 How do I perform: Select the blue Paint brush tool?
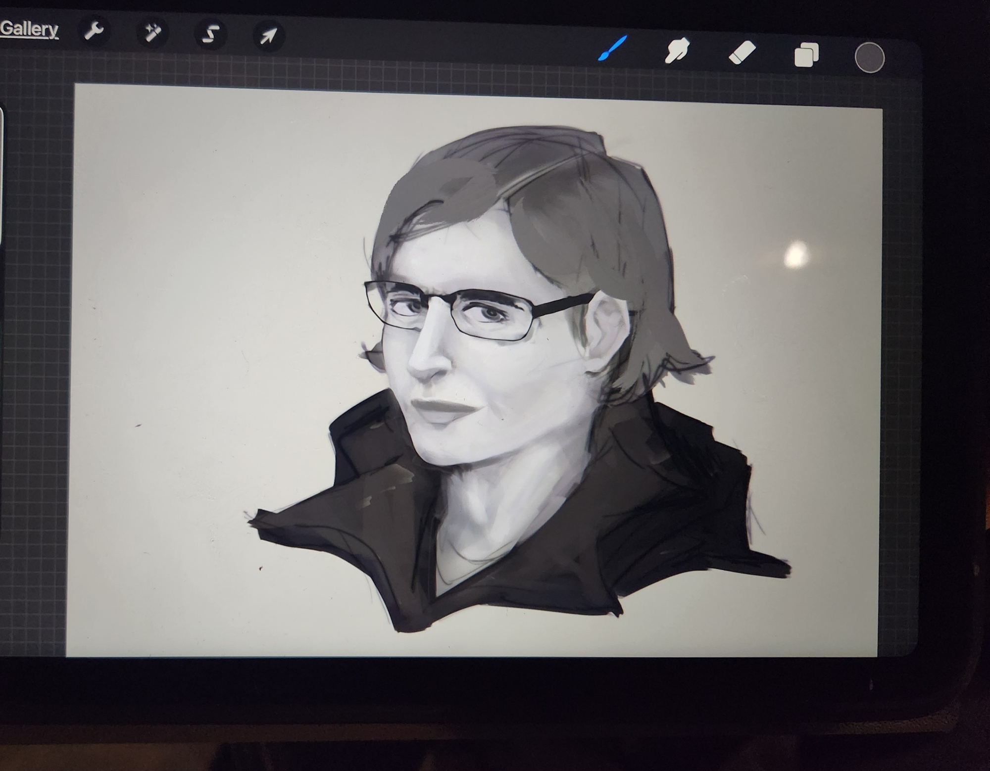coord(613,48)
